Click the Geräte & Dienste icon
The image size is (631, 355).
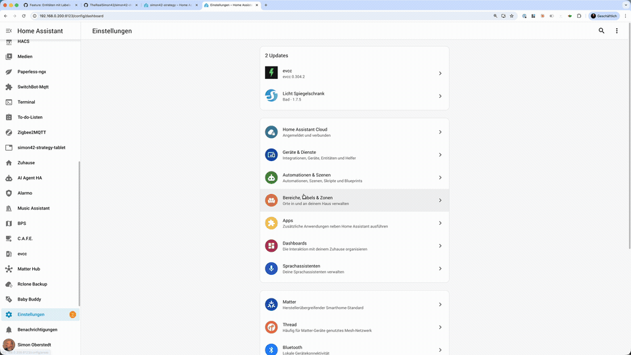pos(271,154)
